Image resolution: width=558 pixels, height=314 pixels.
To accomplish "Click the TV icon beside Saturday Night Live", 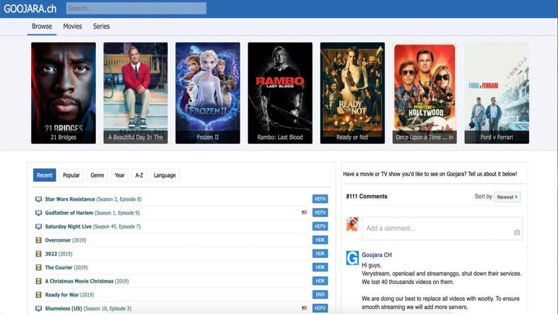I will 39,227.
